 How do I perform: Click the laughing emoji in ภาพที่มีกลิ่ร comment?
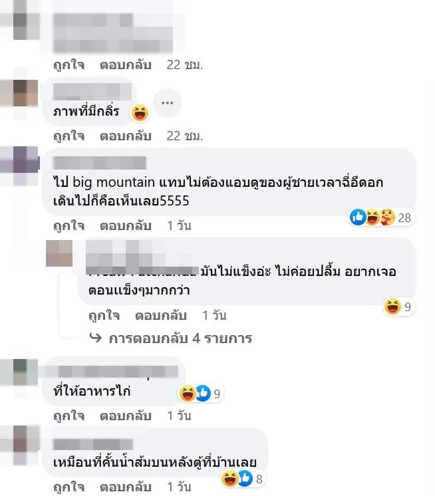[x=140, y=112]
